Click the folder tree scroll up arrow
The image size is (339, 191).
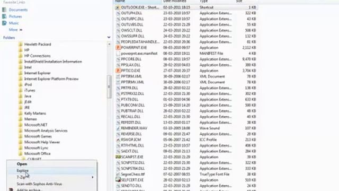[109, 44]
